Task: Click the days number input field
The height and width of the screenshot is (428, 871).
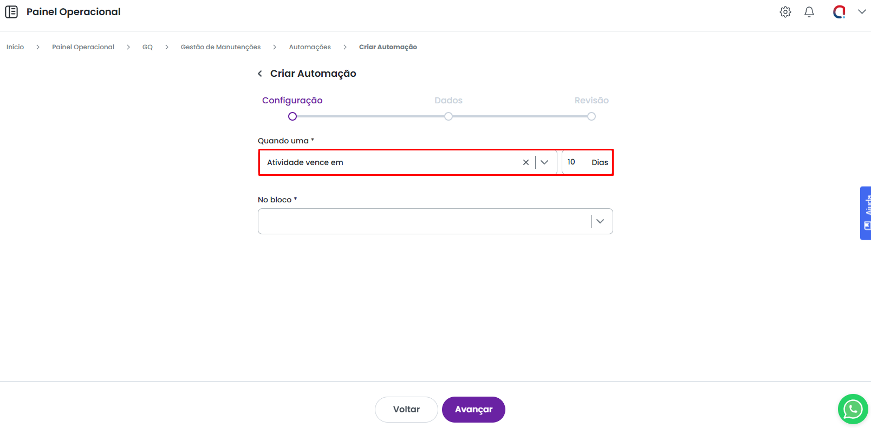Action: (575, 162)
